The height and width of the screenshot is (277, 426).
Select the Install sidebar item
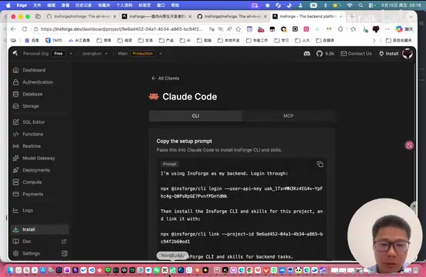tap(40, 229)
